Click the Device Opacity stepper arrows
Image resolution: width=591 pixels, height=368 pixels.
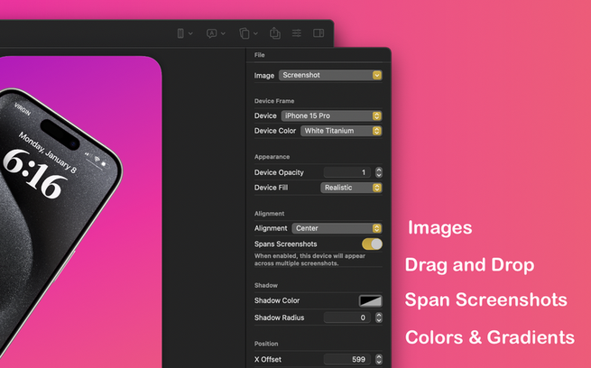pyautogui.click(x=379, y=172)
